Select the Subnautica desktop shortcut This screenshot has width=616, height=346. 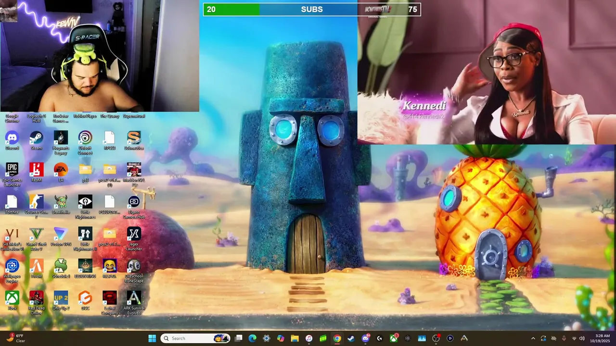point(134,141)
